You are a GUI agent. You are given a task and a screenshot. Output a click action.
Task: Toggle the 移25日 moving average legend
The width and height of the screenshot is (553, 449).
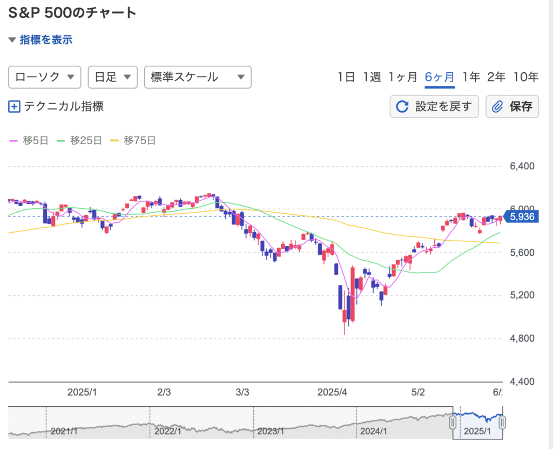(79, 141)
